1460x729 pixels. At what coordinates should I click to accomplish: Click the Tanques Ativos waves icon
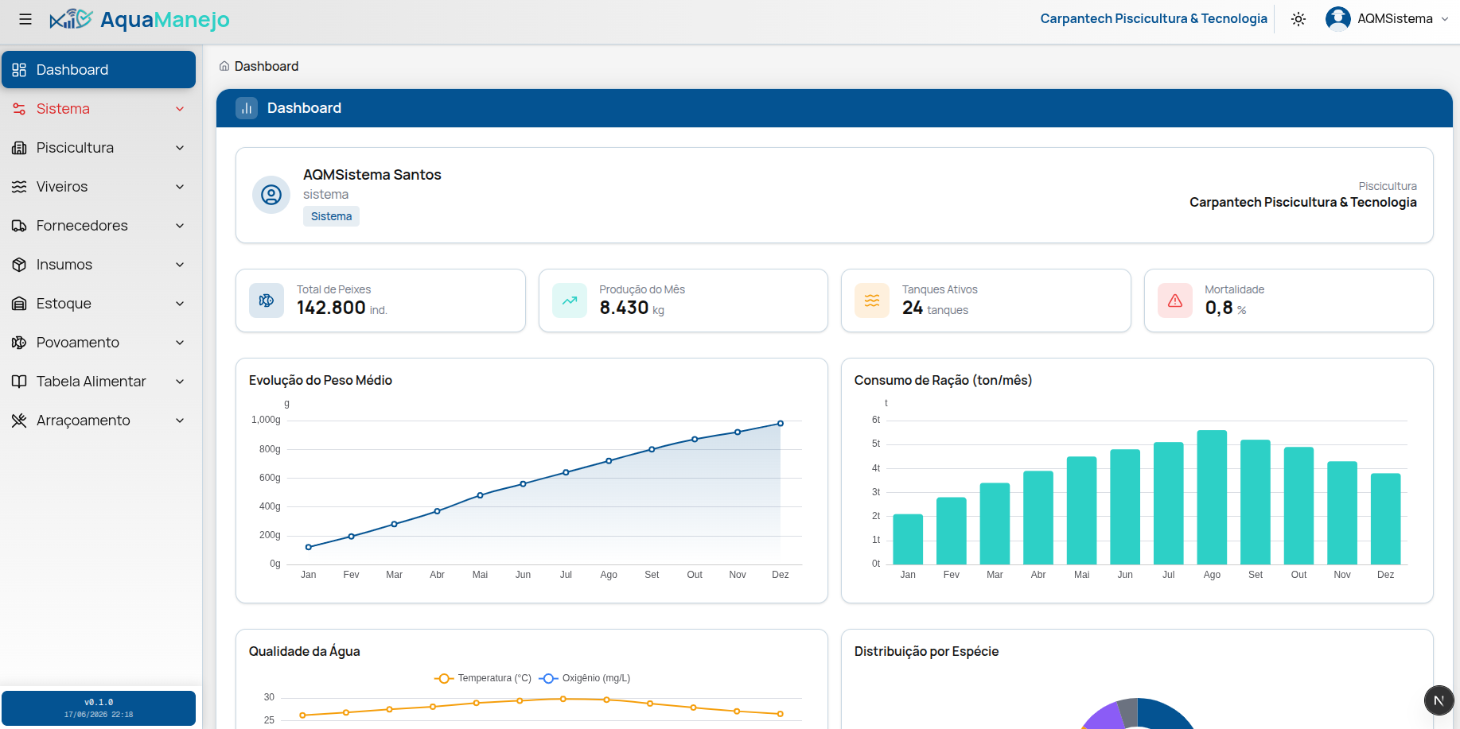pos(872,301)
